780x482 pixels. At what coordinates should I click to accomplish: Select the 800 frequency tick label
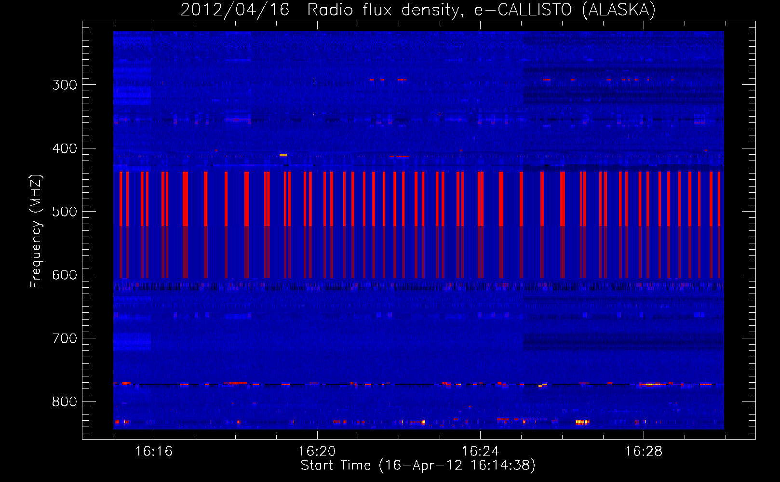[x=65, y=402]
